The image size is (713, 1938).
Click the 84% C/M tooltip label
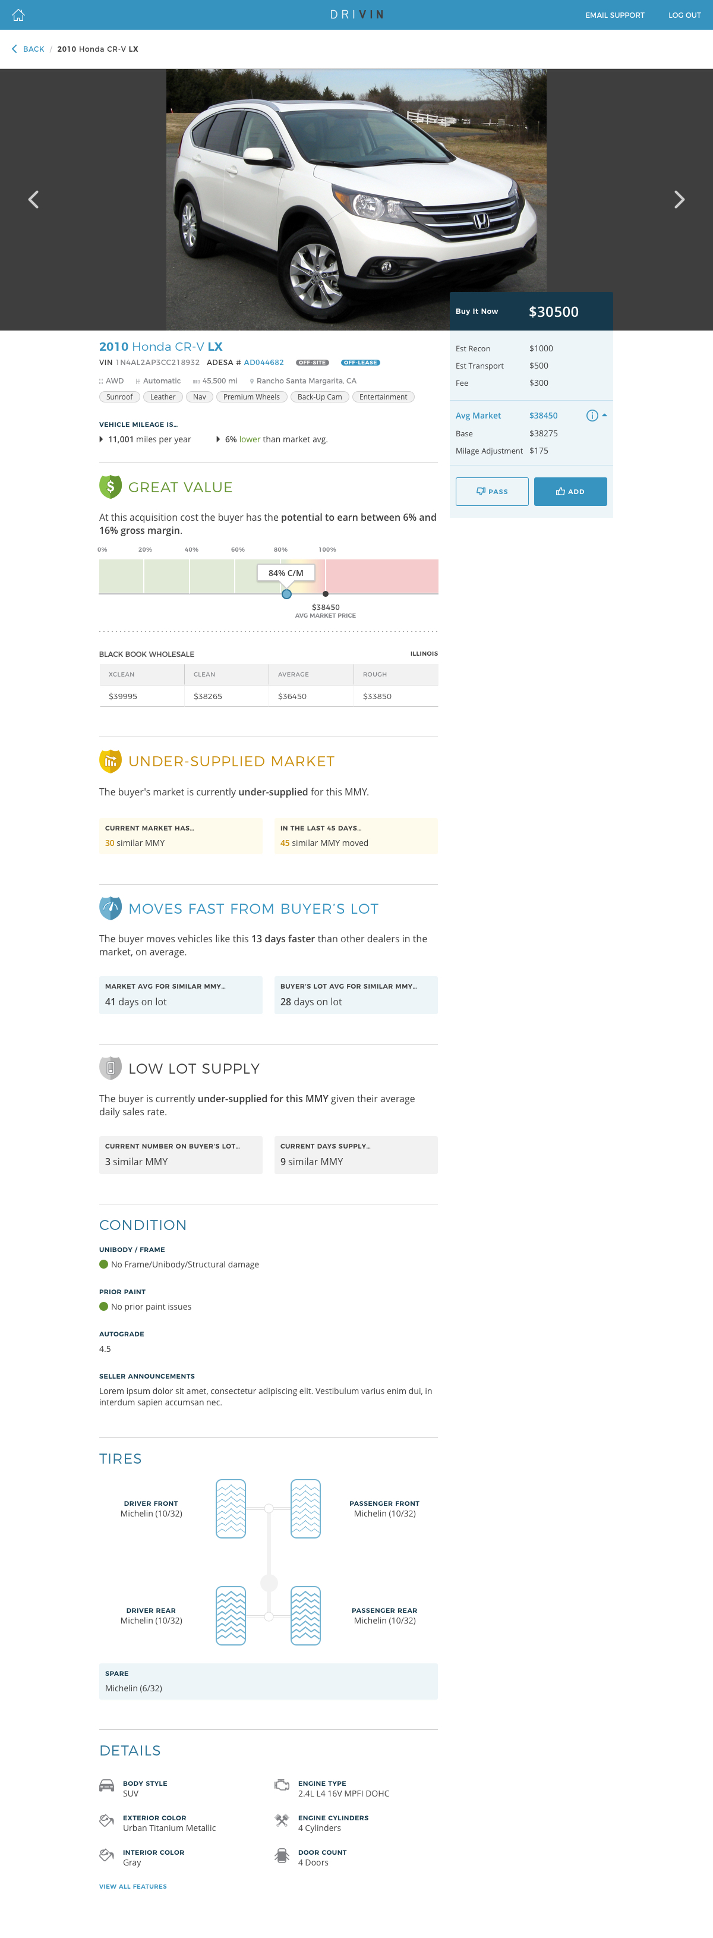pyautogui.click(x=286, y=573)
